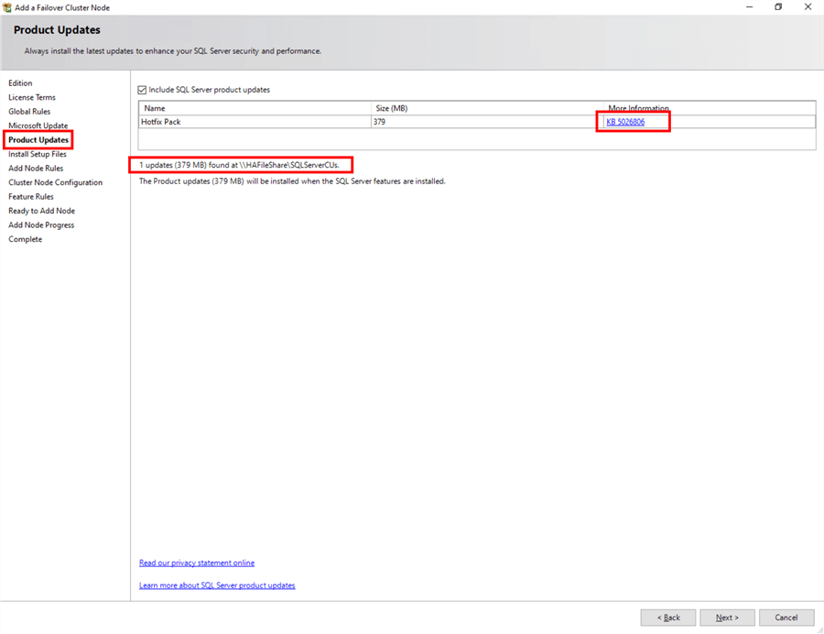Select the Edition step in sidebar
Screen dimensions: 824x634
coord(20,83)
